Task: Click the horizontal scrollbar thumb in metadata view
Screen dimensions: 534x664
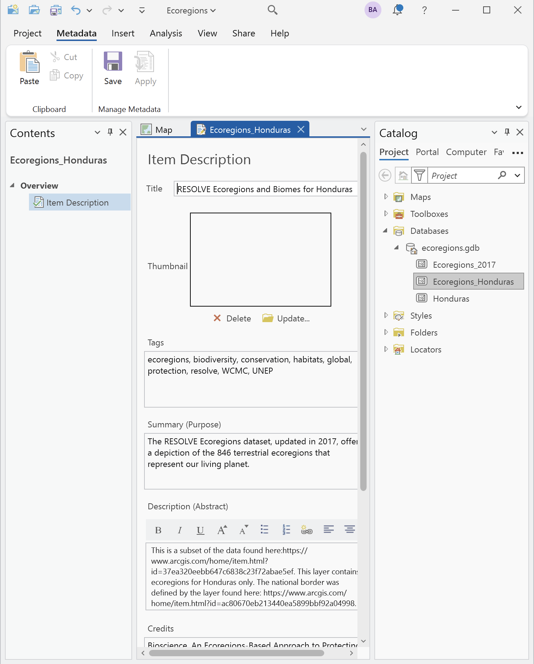Action: (236, 653)
